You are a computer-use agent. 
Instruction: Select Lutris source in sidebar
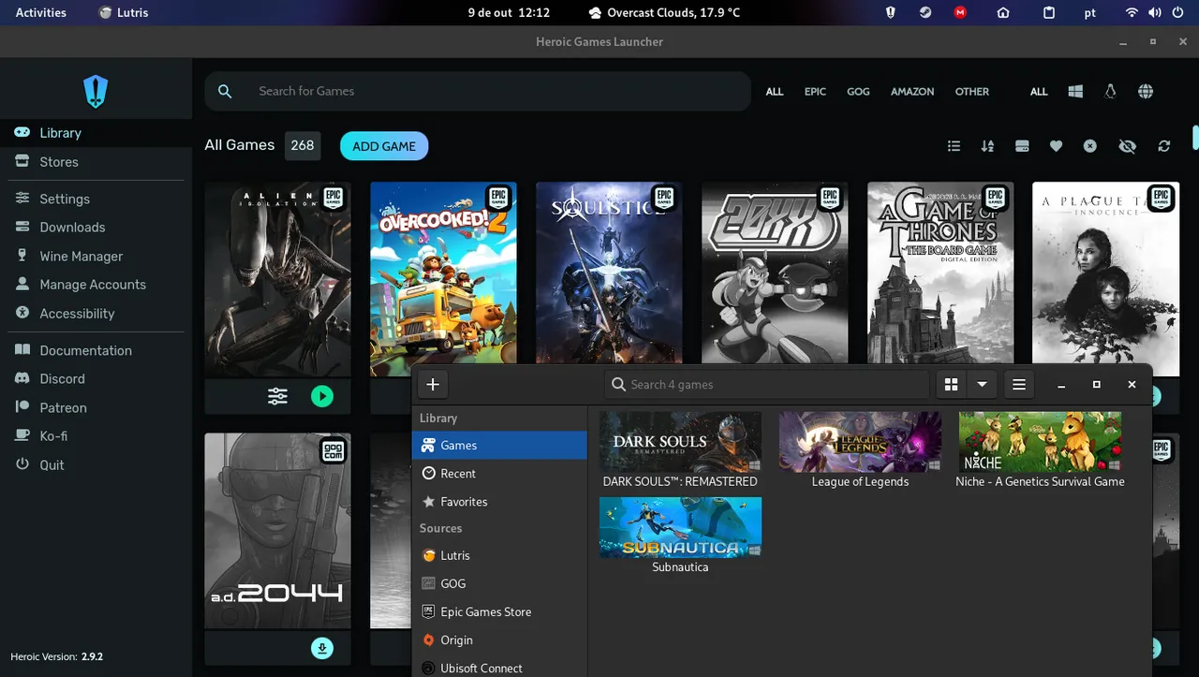click(499, 555)
